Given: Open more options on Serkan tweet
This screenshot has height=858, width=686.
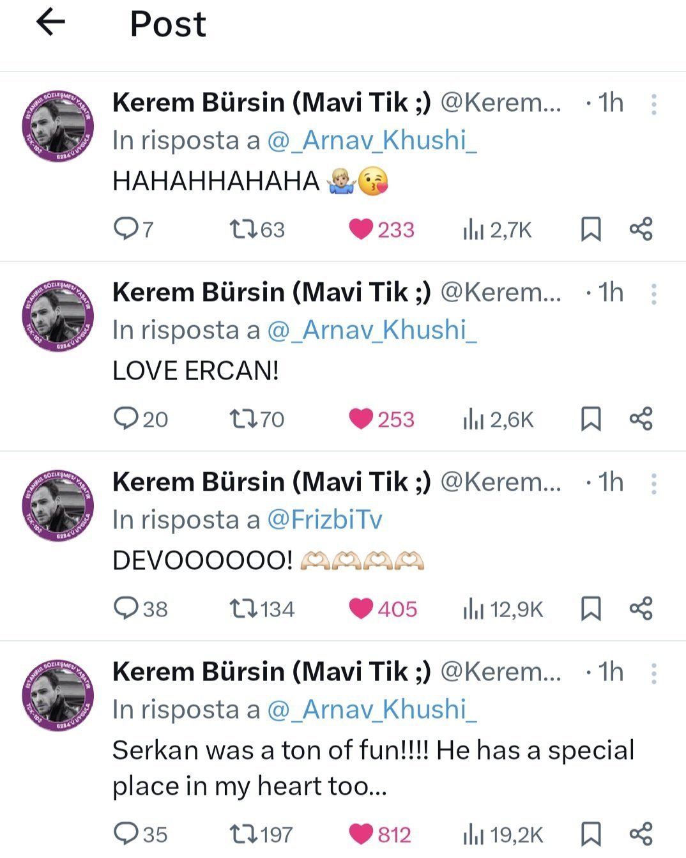Looking at the screenshot, I should (x=653, y=673).
